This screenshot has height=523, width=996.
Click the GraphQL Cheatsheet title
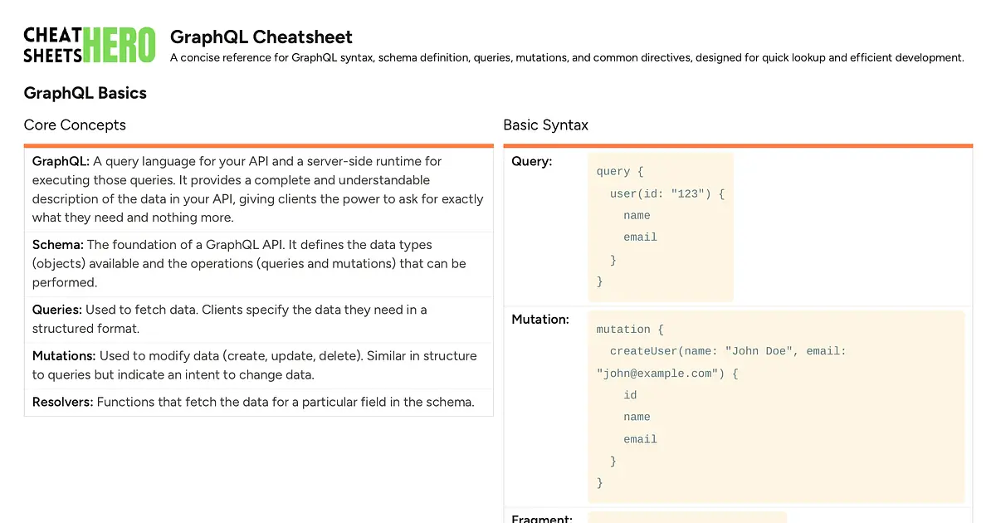pos(261,37)
